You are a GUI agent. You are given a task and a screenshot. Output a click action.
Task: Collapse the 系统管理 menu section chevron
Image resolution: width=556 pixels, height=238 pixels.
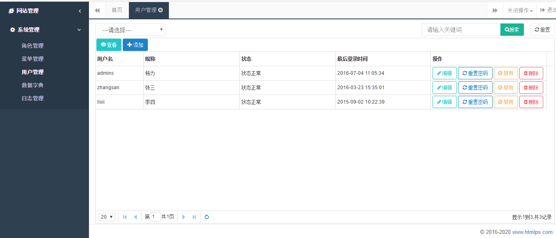79,30
